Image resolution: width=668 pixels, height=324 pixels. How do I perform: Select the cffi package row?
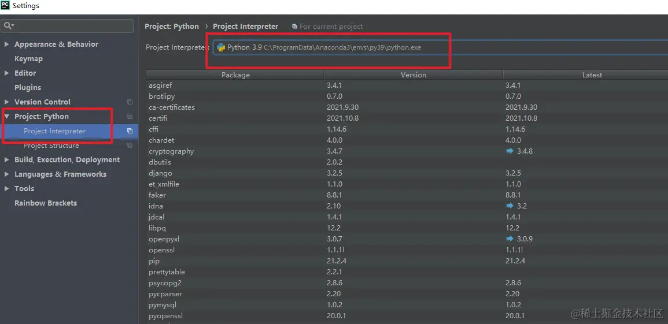tap(407, 129)
